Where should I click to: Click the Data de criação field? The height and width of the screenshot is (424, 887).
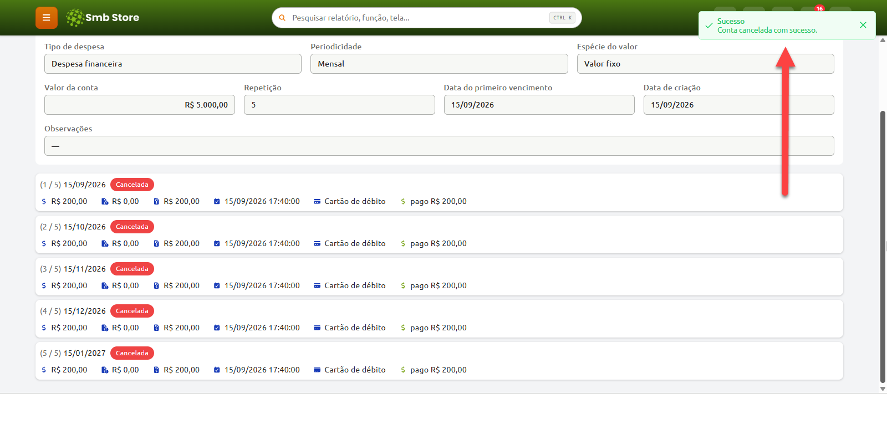738,105
